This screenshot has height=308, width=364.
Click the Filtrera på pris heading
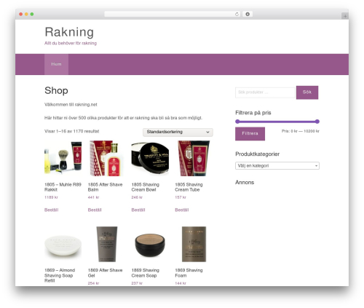(x=253, y=113)
